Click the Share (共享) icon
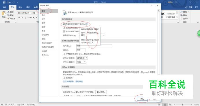Screen dimensions: 200x106 (186, 7)
